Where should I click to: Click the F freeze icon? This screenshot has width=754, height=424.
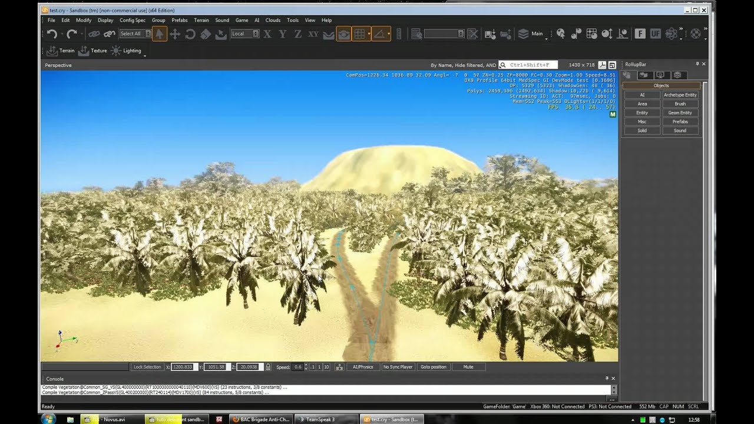(640, 34)
